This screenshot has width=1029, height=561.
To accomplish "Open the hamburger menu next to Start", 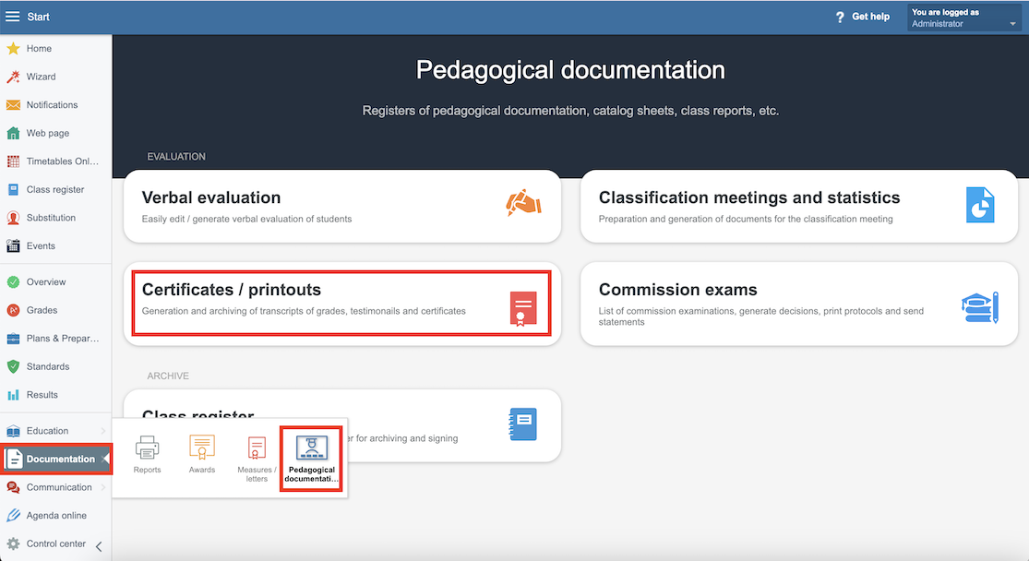I will click(13, 17).
